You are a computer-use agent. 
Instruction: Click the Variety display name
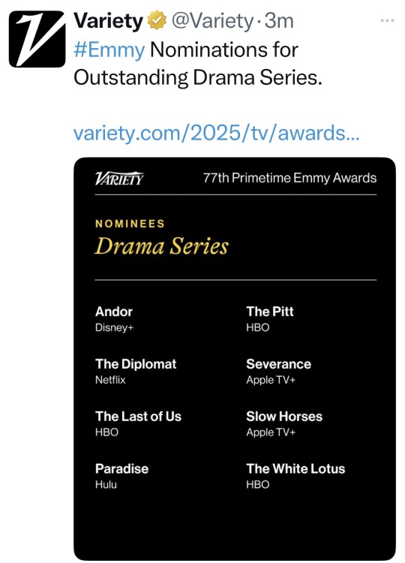pos(108,21)
